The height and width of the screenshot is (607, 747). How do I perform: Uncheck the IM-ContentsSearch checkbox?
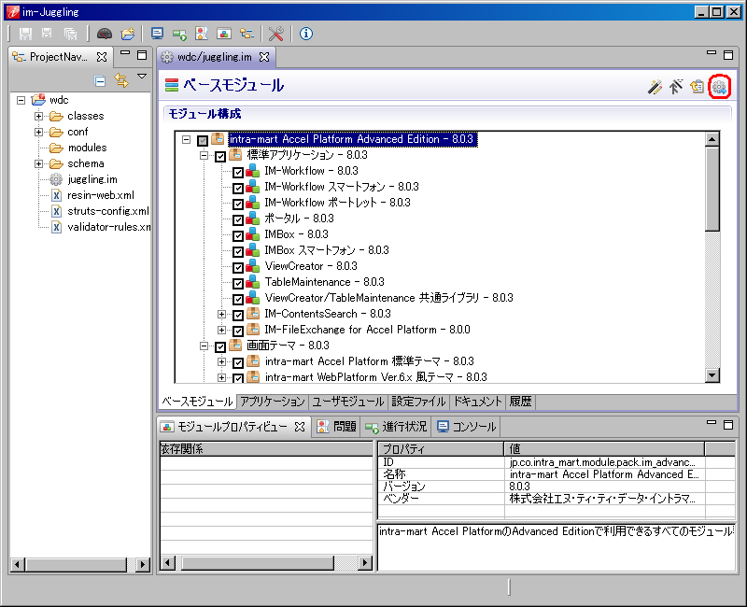point(238,315)
